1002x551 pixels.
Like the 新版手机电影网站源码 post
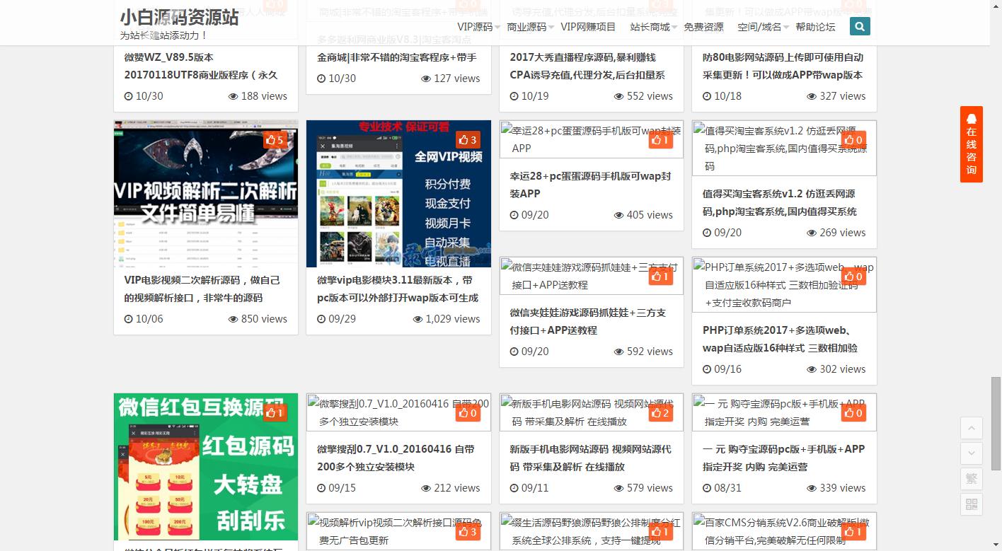(x=660, y=412)
